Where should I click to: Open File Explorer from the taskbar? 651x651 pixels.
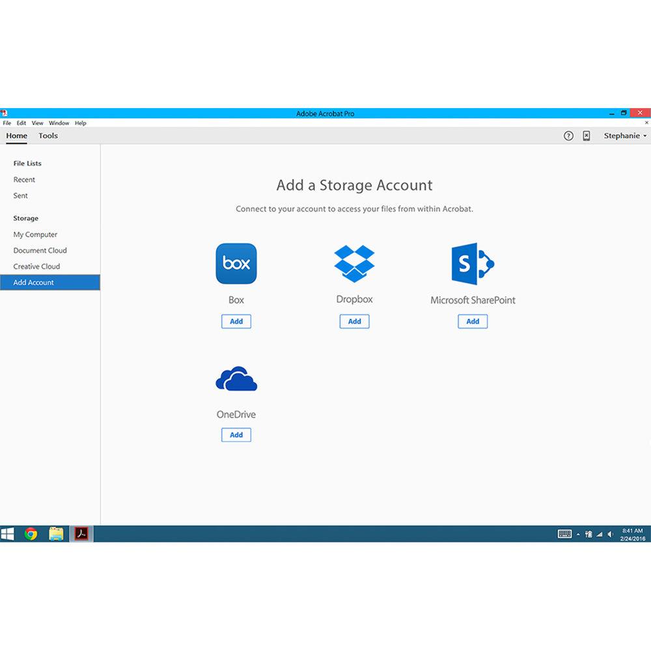click(x=57, y=534)
